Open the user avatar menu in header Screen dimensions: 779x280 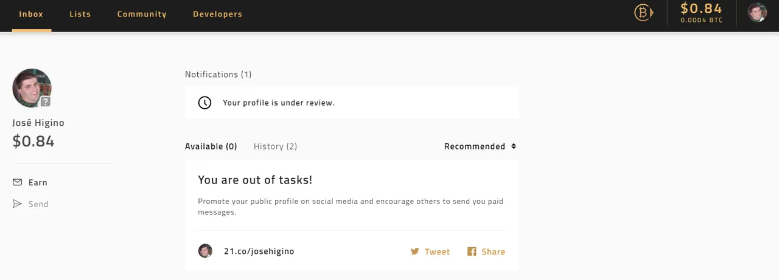coord(757,12)
